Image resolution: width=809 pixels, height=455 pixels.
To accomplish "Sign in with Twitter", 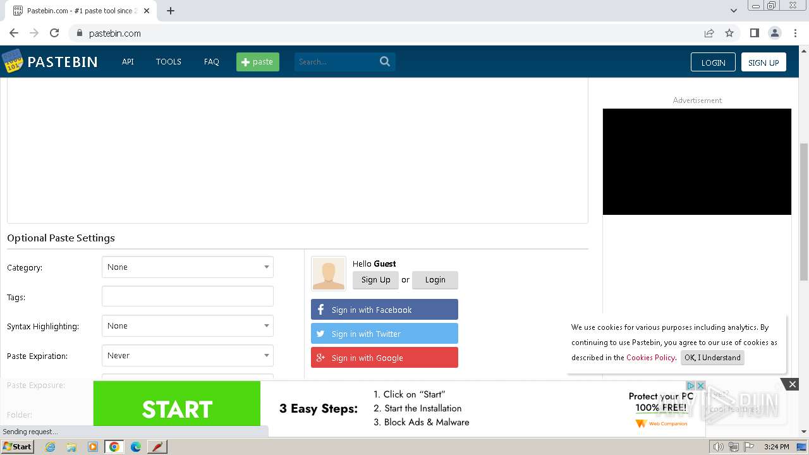I will click(x=384, y=334).
